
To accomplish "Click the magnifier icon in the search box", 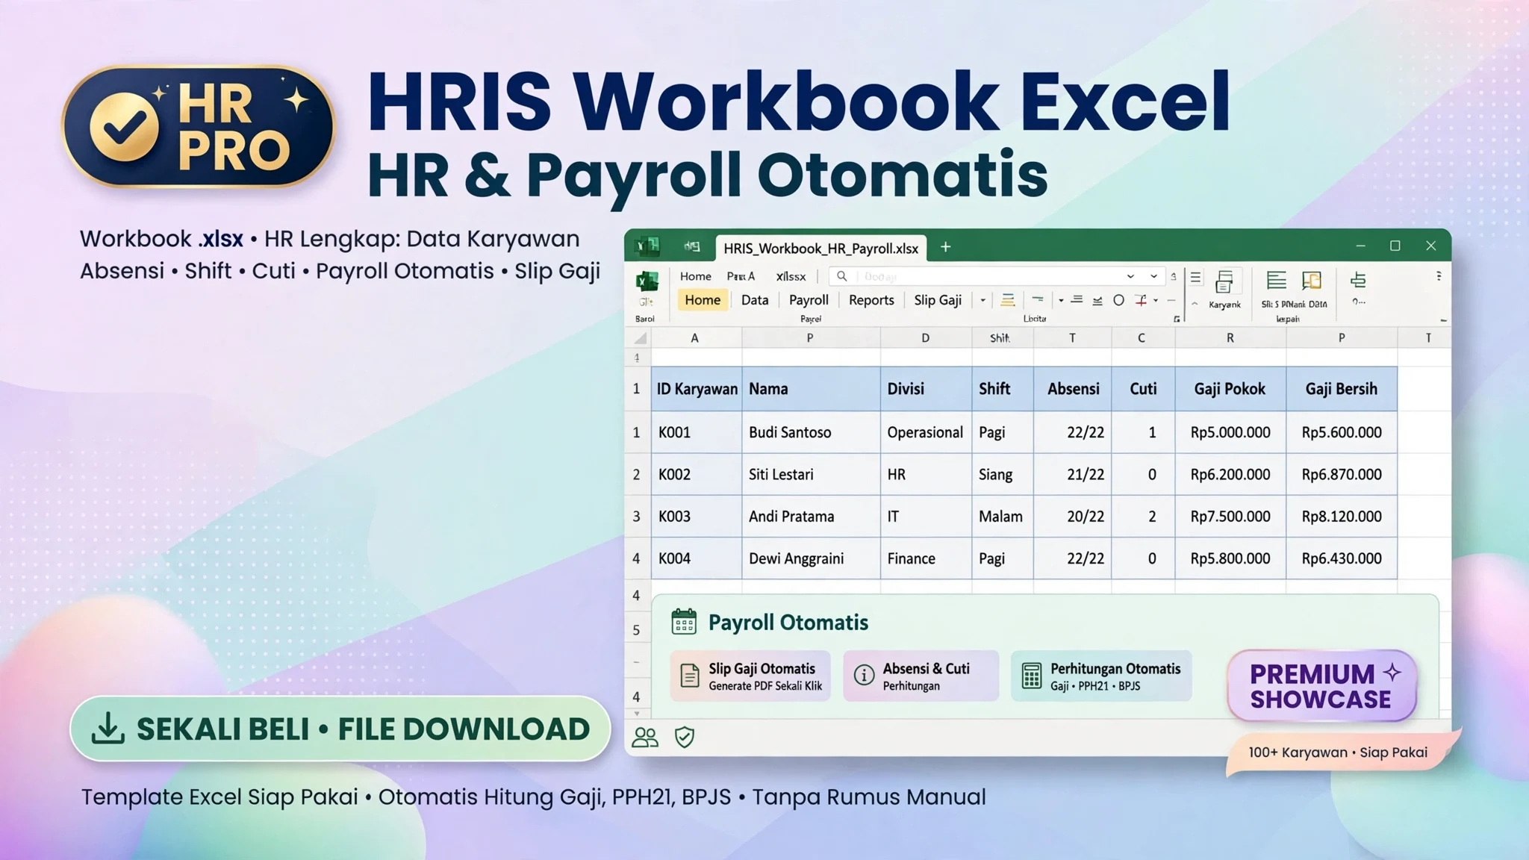I will pyautogui.click(x=841, y=276).
